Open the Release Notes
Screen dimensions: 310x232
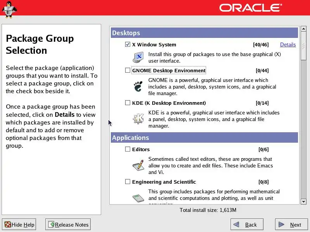(x=68, y=225)
